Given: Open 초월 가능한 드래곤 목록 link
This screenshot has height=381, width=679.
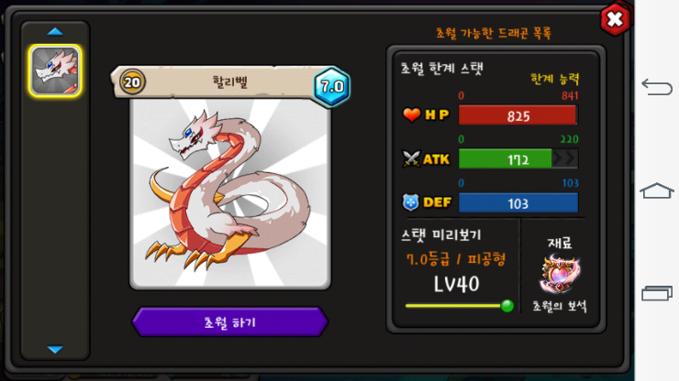Looking at the screenshot, I should point(494,33).
